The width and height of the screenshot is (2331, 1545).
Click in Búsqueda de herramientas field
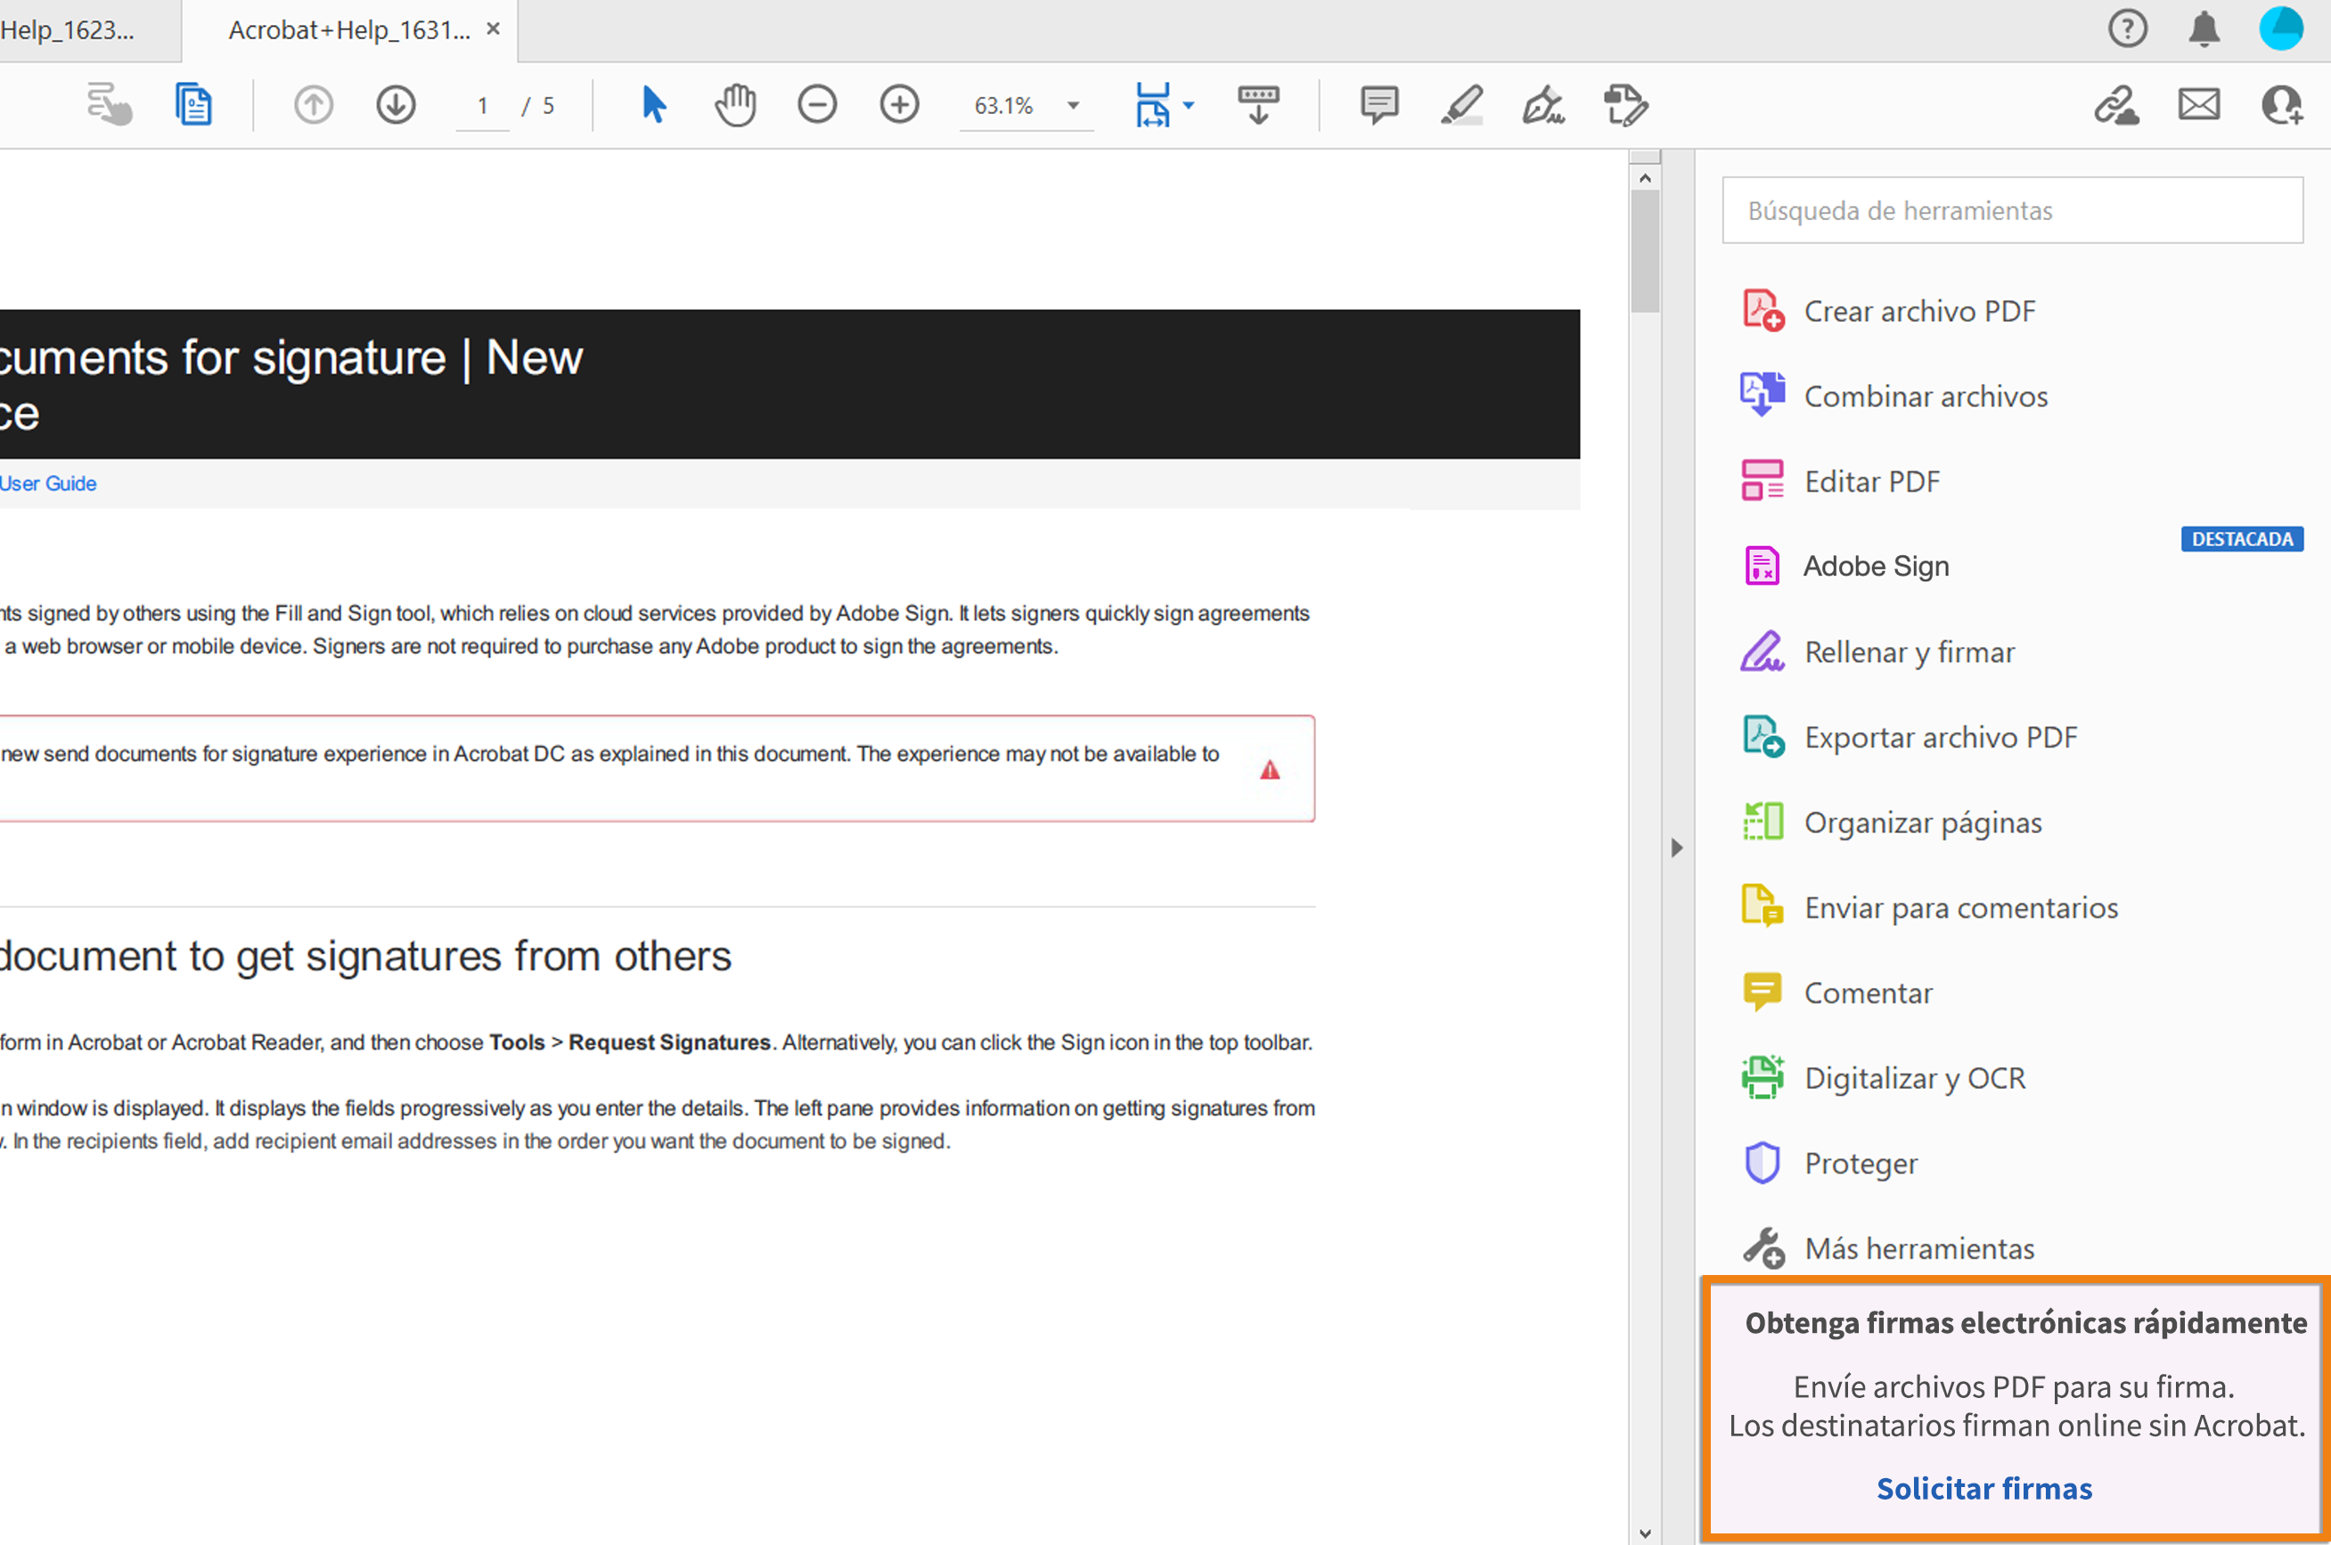click(2011, 211)
